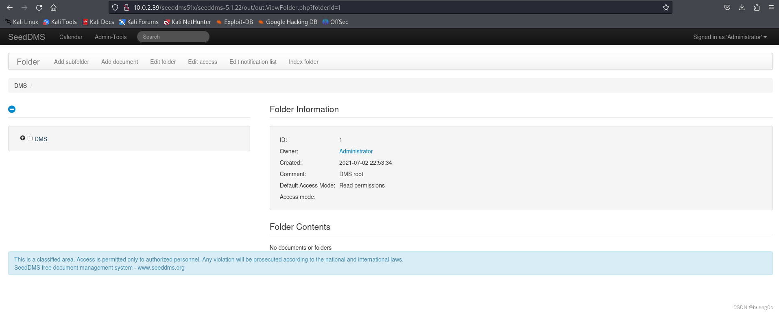The width and height of the screenshot is (779, 314).
Task: Click the folder icon beside DMS in the tree
Action: [x=30, y=138]
